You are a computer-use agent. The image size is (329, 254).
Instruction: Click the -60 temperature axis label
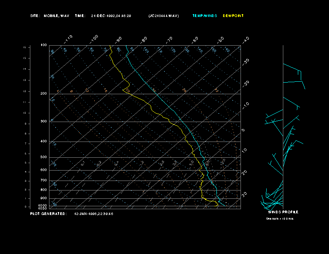pyautogui.click(x=195, y=40)
